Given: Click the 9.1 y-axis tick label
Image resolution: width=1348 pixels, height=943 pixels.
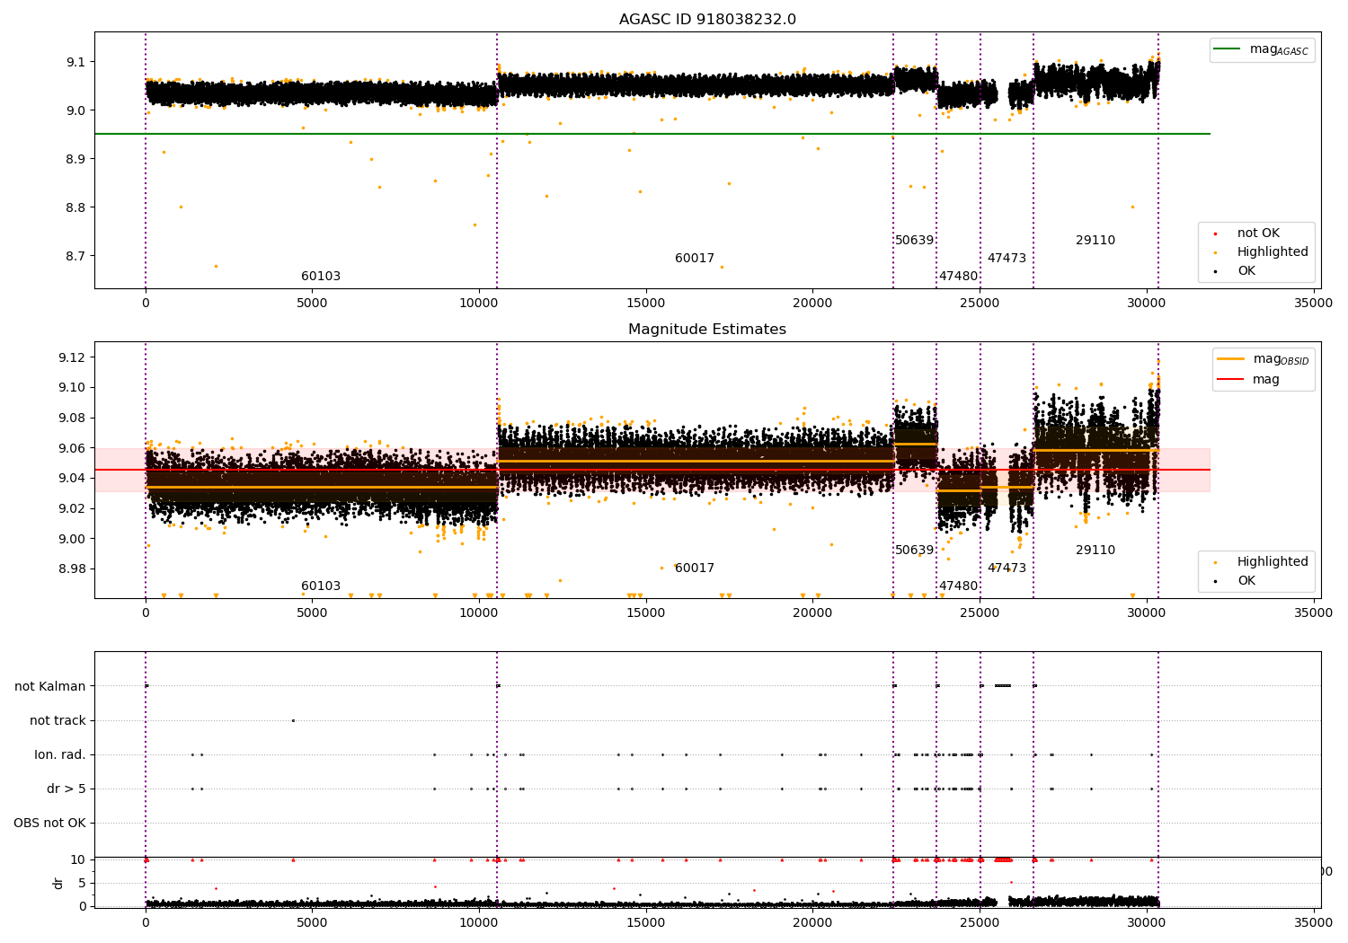Looking at the screenshot, I should point(75,62).
